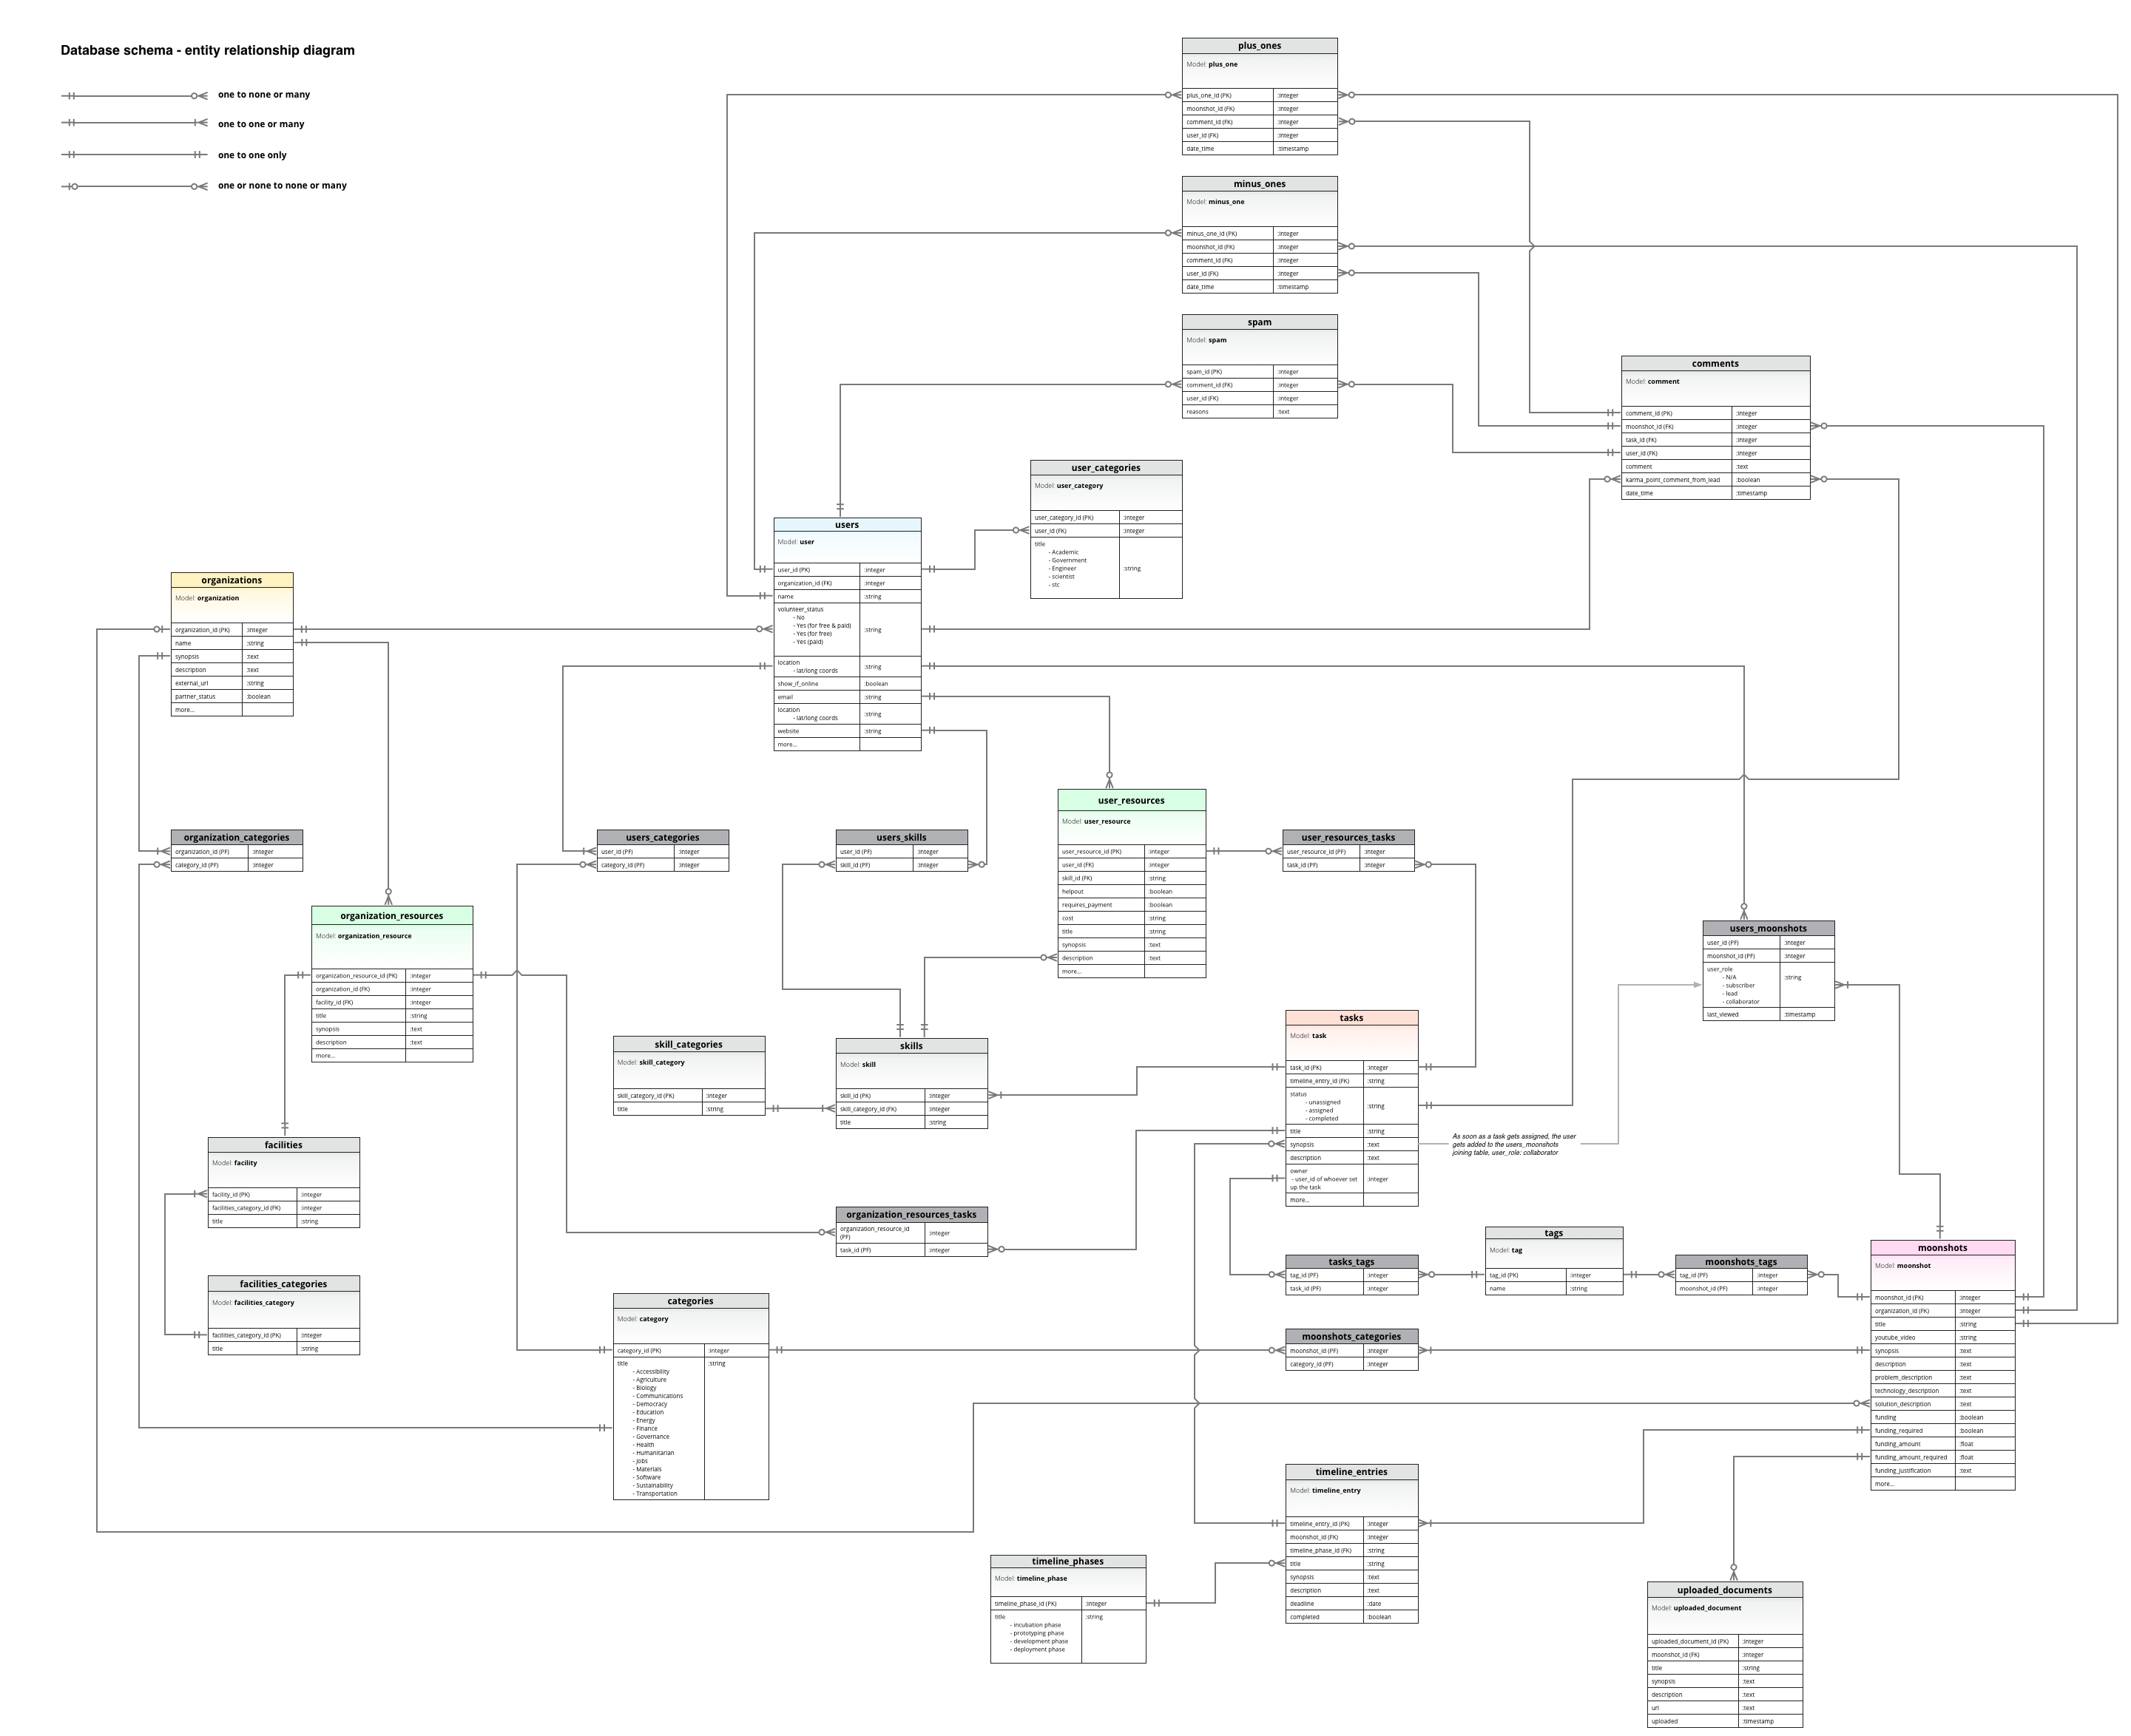Image resolution: width=2131 pixels, height=1736 pixels.
Task: Select the tags table title
Action: click(x=1553, y=1233)
